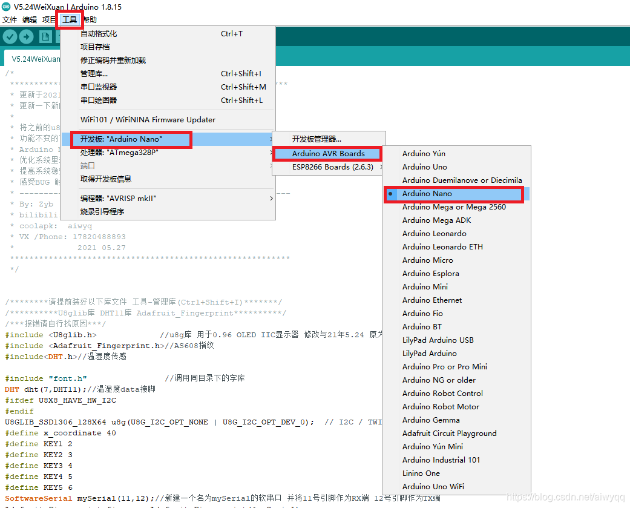630x508 pixels.
Task: Select Arduino Industrial 101 board
Action: [x=456, y=460]
